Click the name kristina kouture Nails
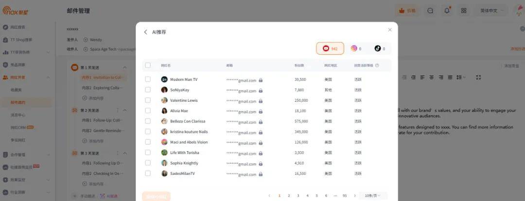Viewport: 525px width, 201px height. point(189,132)
